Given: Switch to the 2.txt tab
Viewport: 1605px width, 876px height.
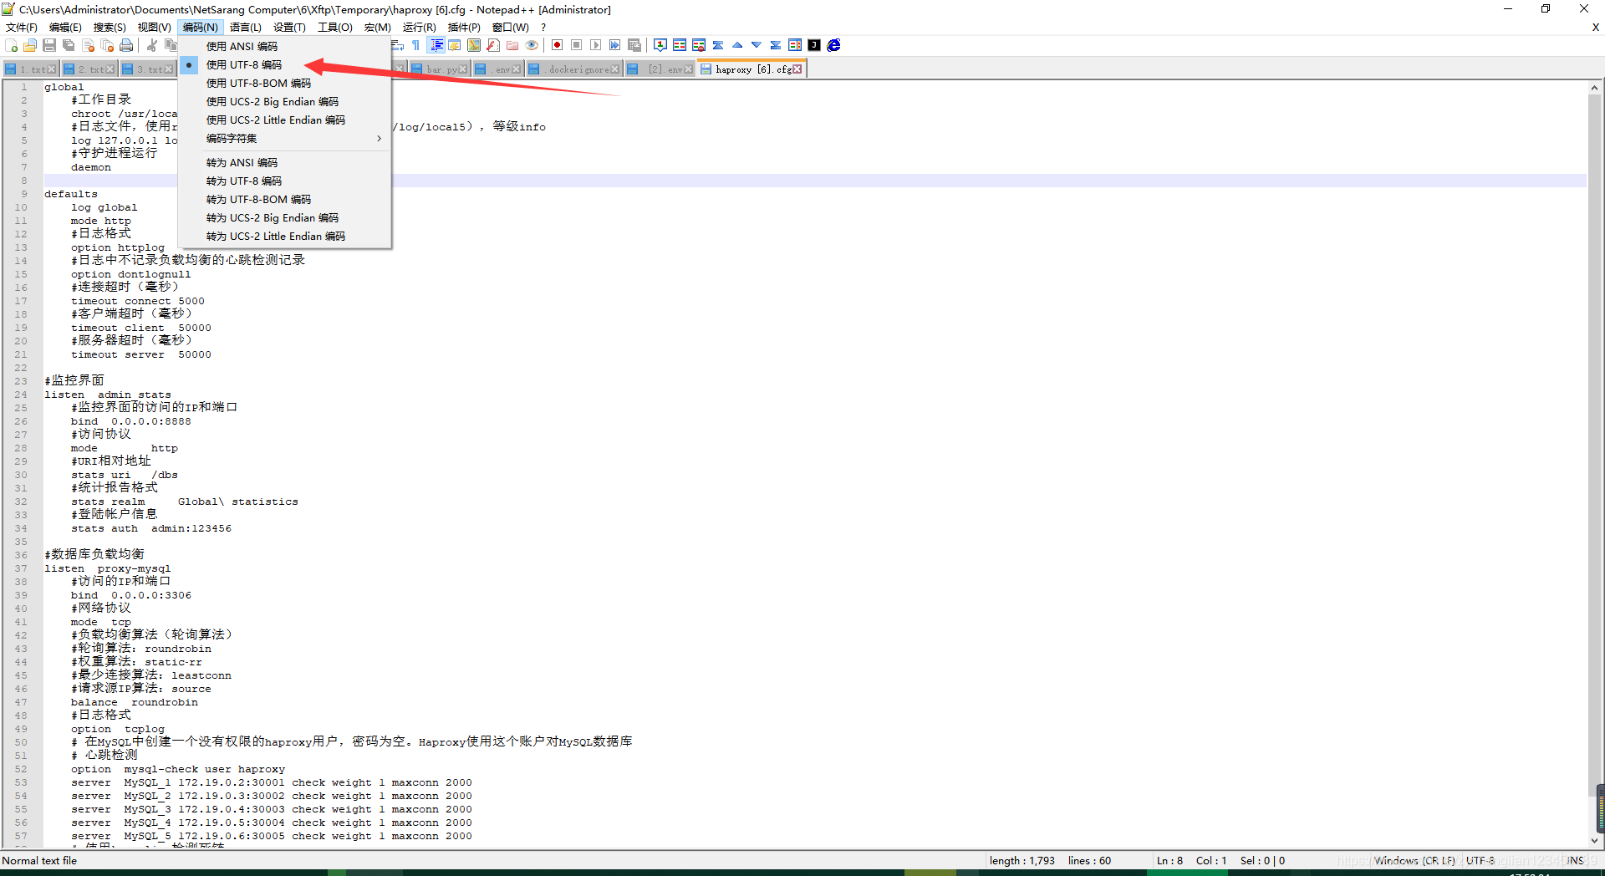Looking at the screenshot, I should pyautogui.click(x=88, y=69).
